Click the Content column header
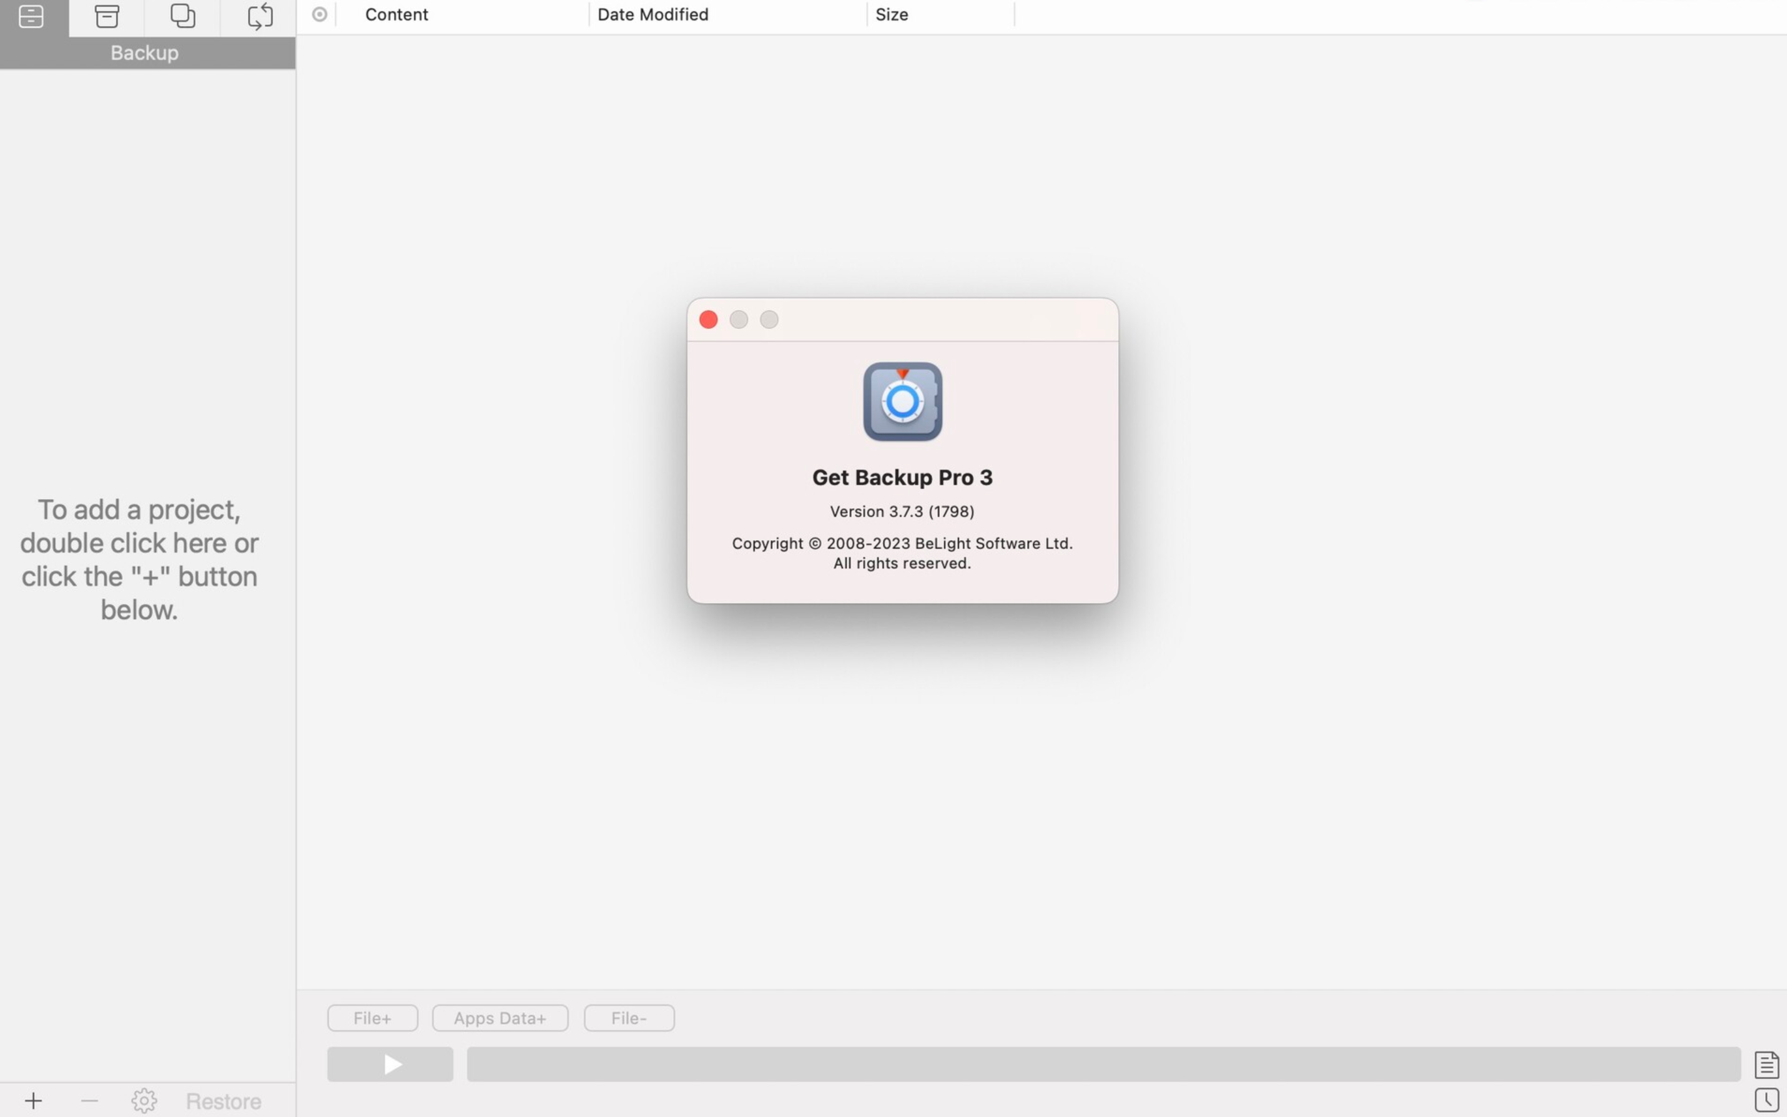Screen dimensions: 1787x1117 coord(396,14)
